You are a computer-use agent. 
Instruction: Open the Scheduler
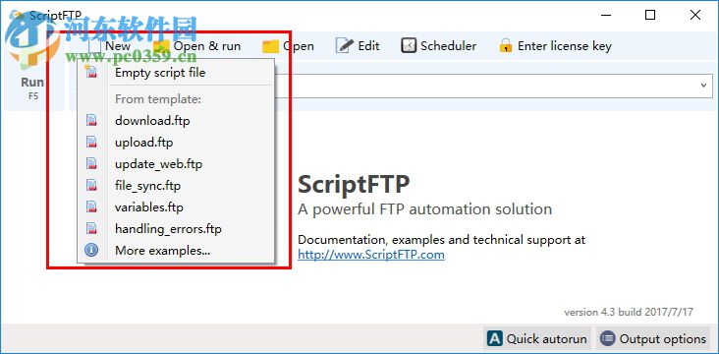pyautogui.click(x=439, y=46)
